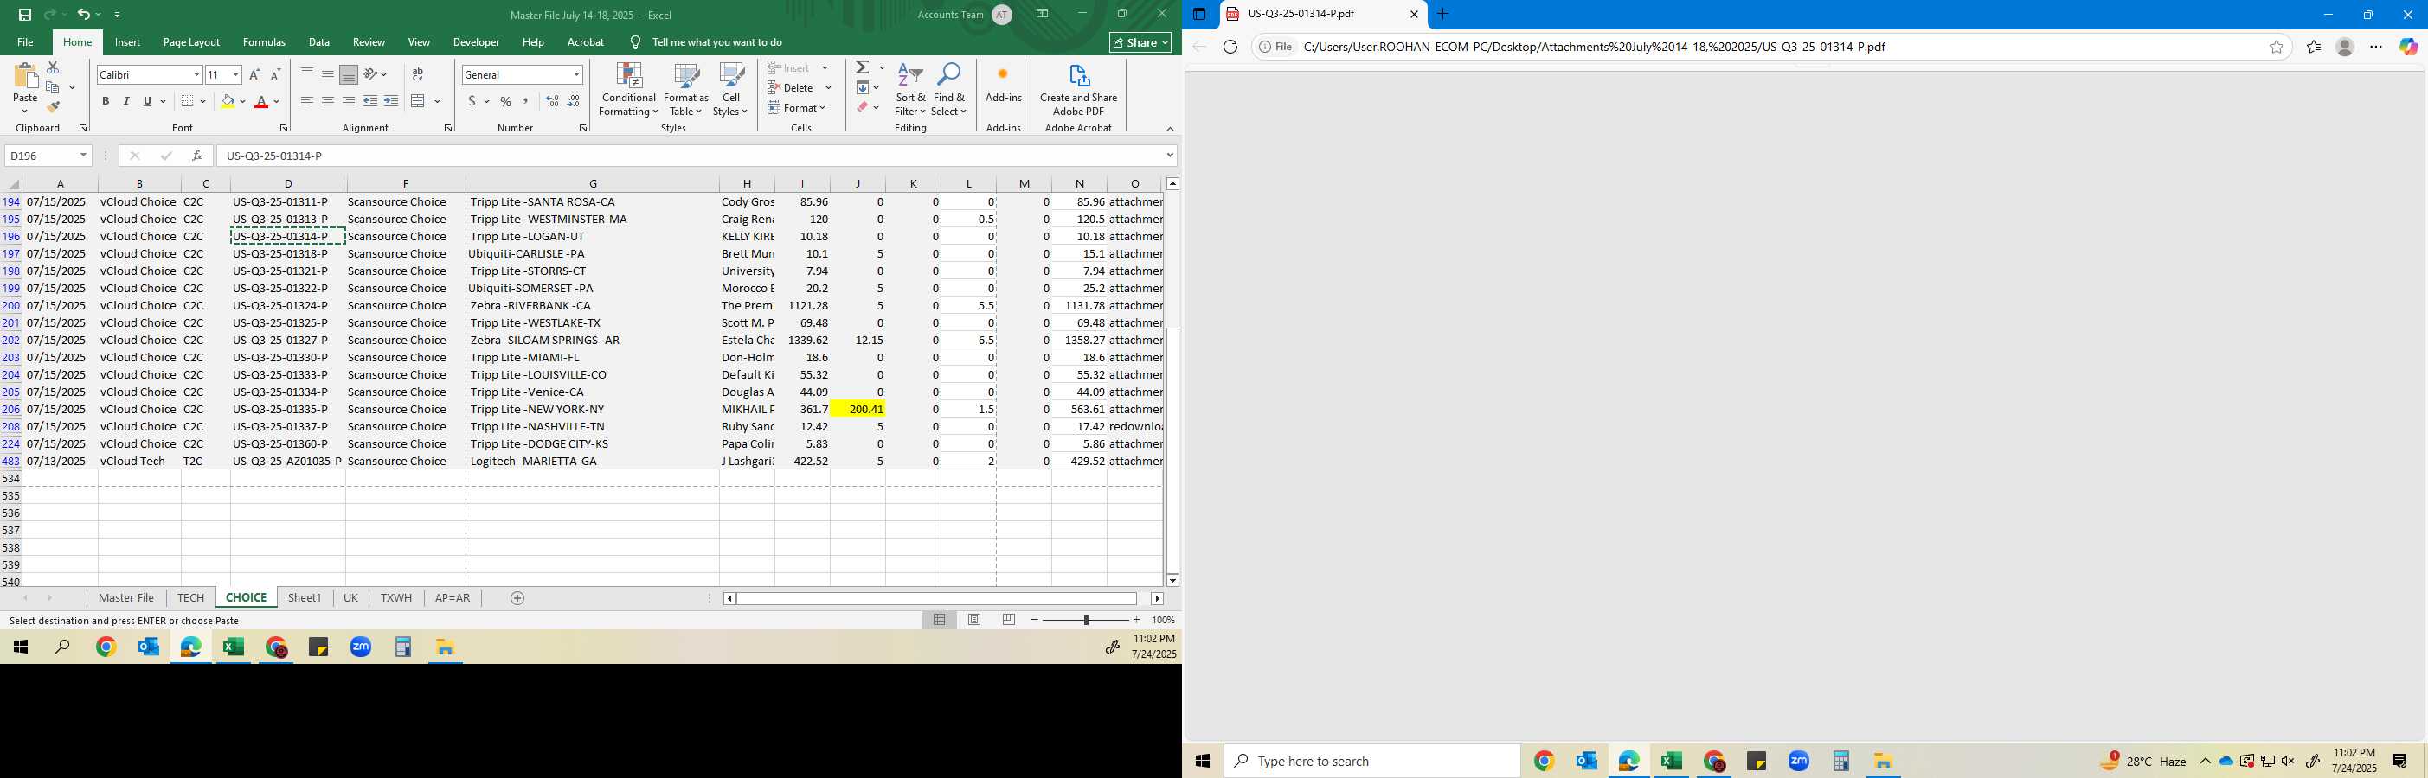
Task: Click the Decrease Decimal icon
Action: click(573, 101)
